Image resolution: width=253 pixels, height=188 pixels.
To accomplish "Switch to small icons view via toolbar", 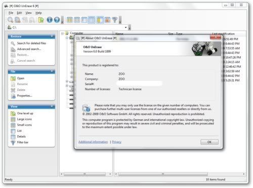I will [x=77, y=20].
